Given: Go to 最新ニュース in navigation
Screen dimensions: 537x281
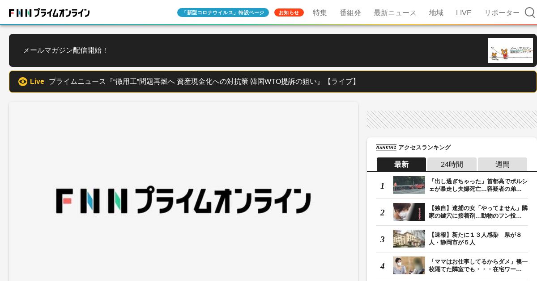Looking at the screenshot, I should pyautogui.click(x=395, y=12).
